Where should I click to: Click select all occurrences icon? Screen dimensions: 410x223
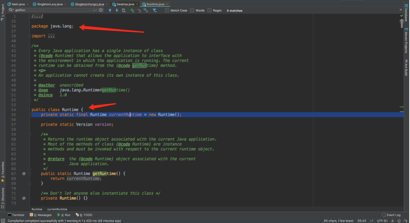pos(146,10)
